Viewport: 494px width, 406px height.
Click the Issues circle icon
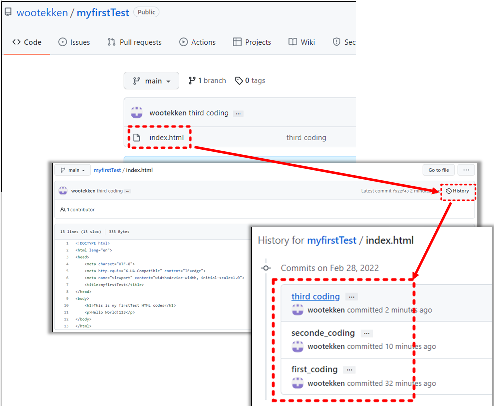(x=63, y=42)
